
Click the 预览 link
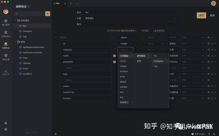click(x=145, y=31)
